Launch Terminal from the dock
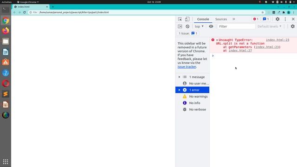The image size is (297, 167). pos(6,9)
